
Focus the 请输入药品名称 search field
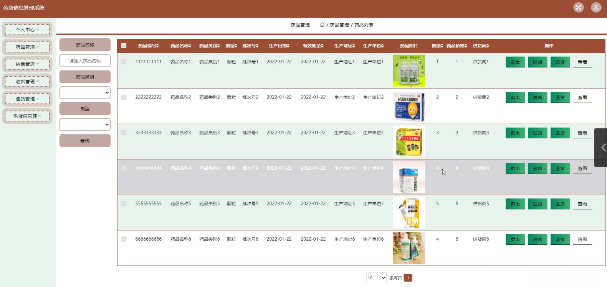85,61
